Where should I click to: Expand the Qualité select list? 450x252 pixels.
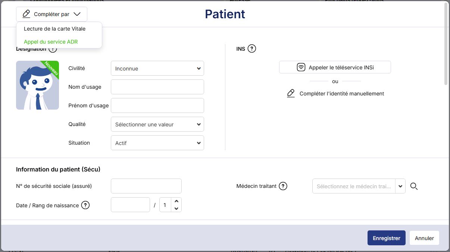click(x=157, y=125)
